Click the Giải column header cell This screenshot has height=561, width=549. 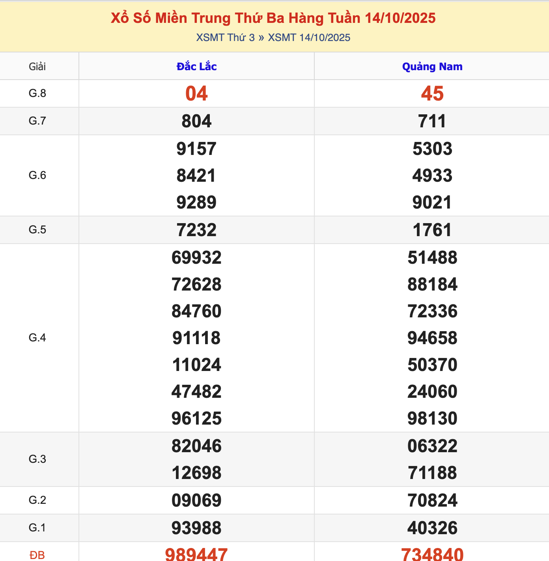37,67
